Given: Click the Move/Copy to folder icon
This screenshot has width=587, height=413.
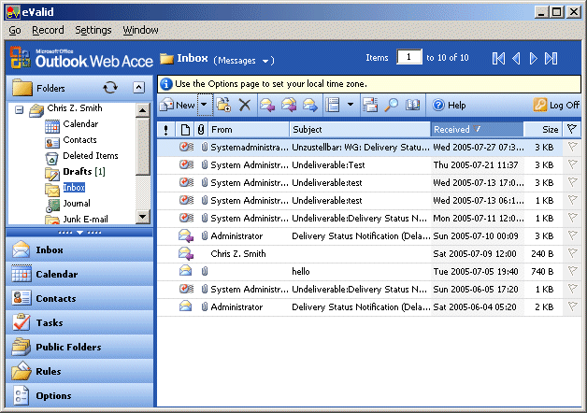Looking at the screenshot, I should 223,106.
